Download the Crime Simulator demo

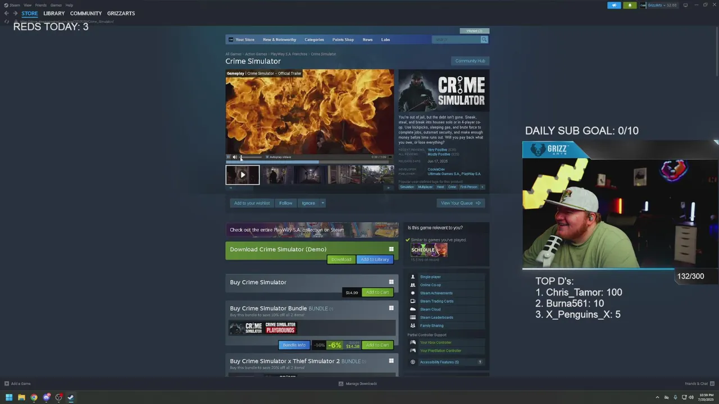coord(341,260)
